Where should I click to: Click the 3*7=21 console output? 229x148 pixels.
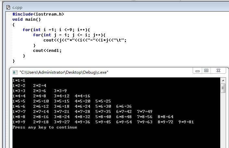[x=62, y=112]
